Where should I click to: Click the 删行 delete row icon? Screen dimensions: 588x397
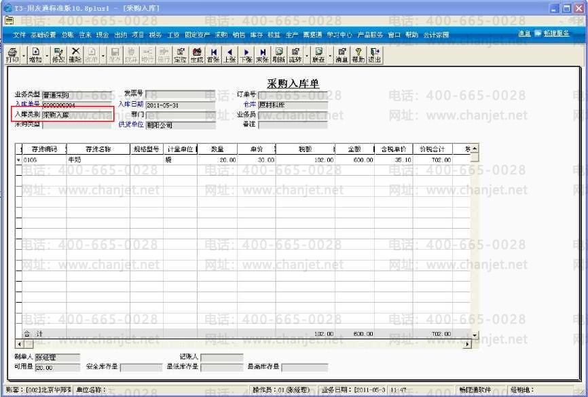164,55
